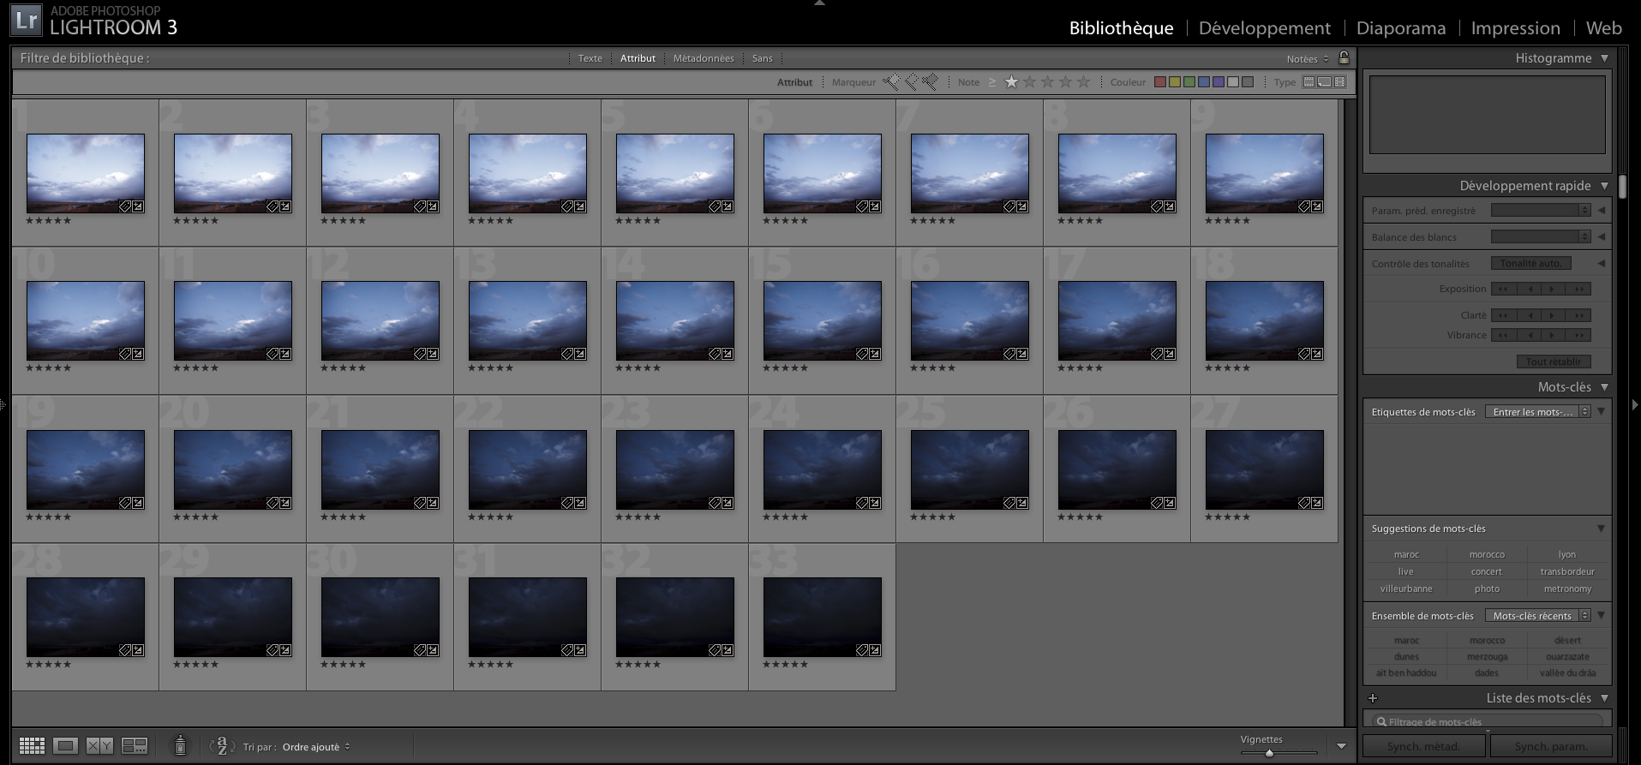Switch to the Développement module

point(1264,28)
